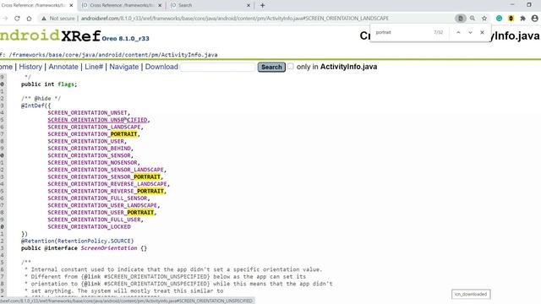Reload the page with the refresh icon
Viewport: 541px width, 304px height.
(17, 19)
